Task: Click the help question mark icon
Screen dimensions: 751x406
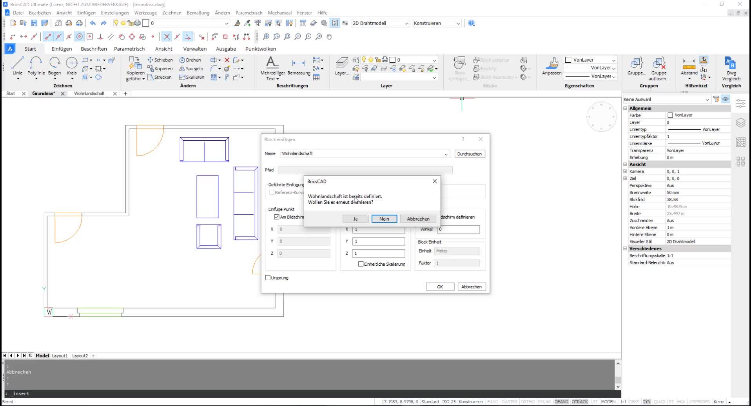Action: point(472,23)
